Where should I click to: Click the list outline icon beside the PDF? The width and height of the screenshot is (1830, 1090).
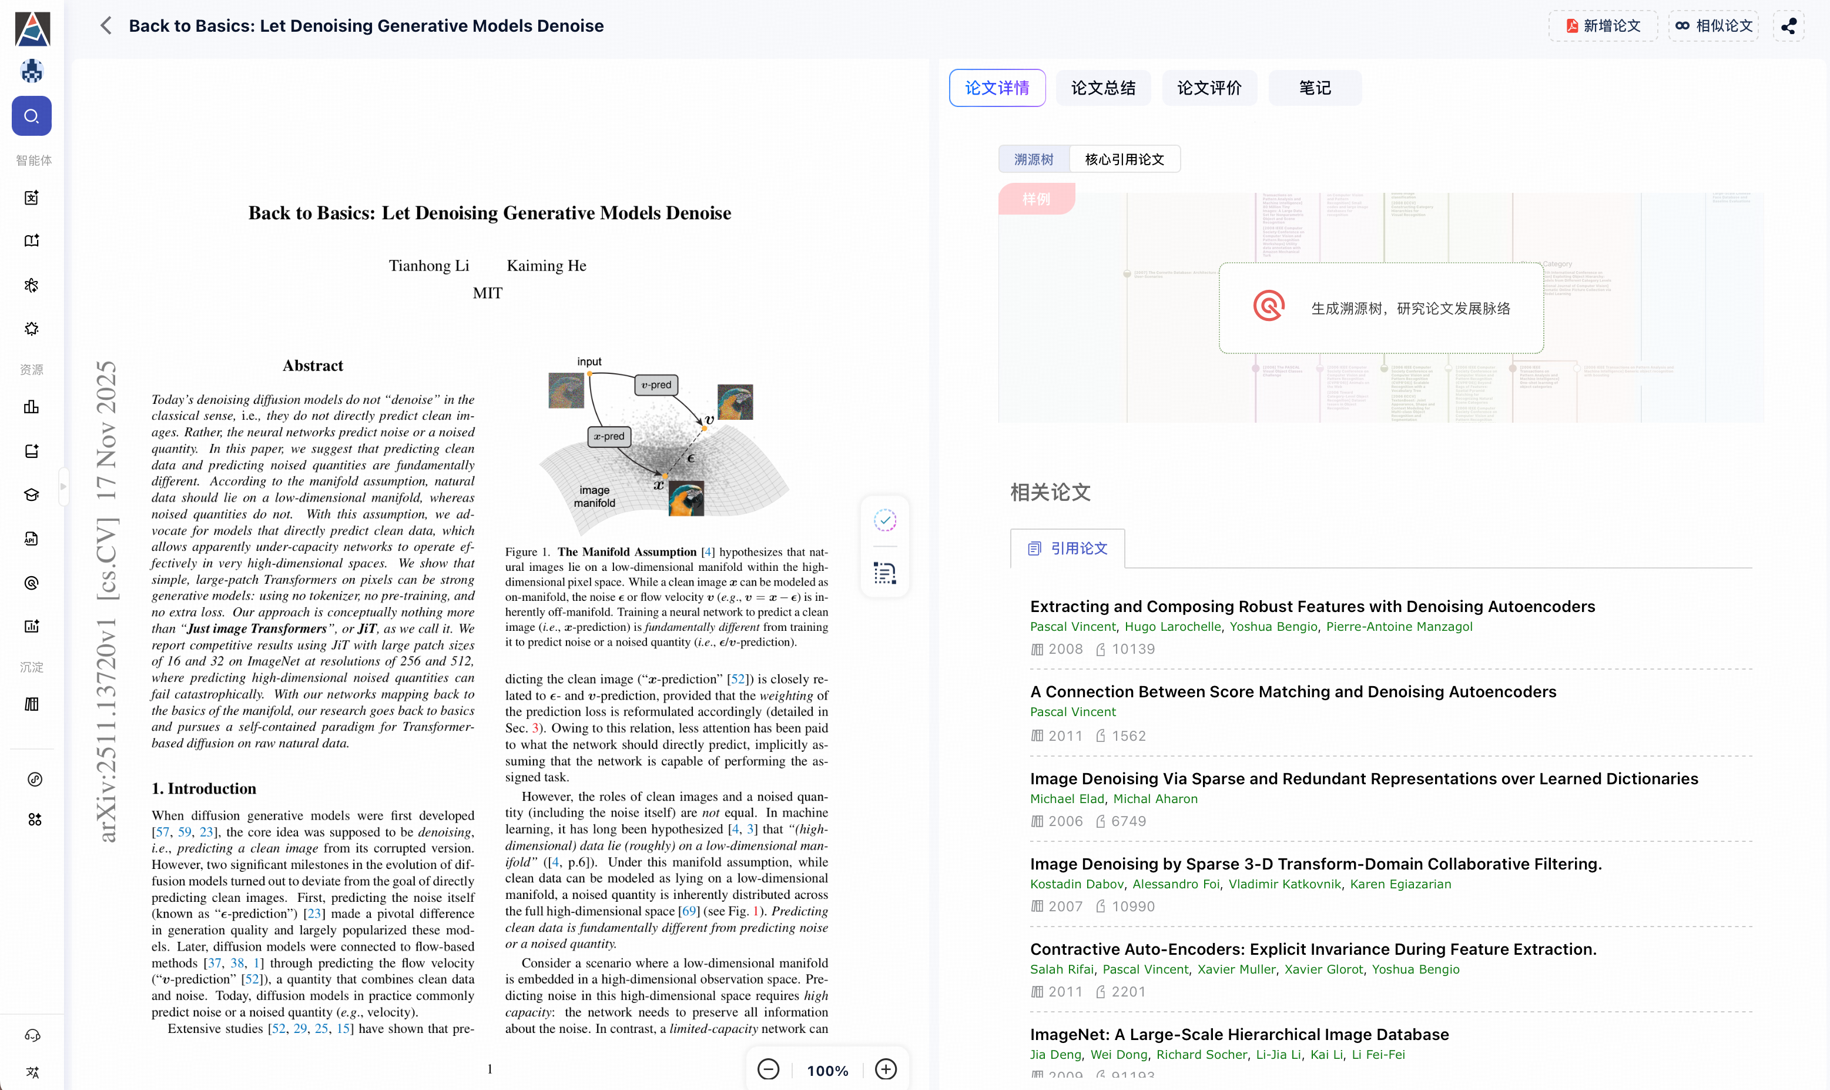[885, 573]
